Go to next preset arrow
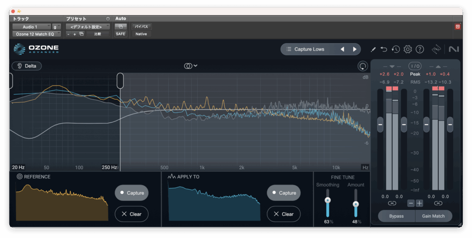 (x=354, y=49)
